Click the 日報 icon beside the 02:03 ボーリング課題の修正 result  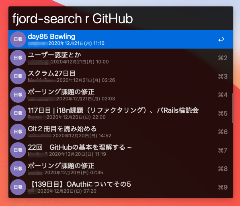pos(18,95)
